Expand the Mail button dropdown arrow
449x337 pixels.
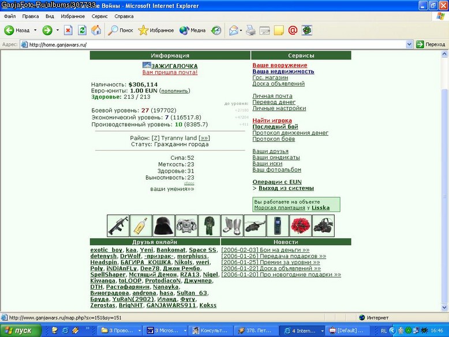click(x=241, y=30)
